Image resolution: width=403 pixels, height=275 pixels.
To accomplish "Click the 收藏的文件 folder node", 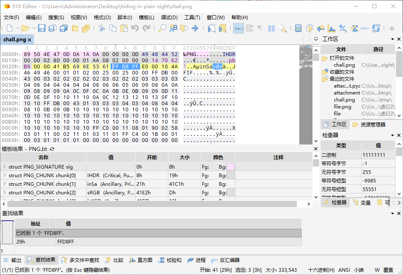I will (338, 72).
